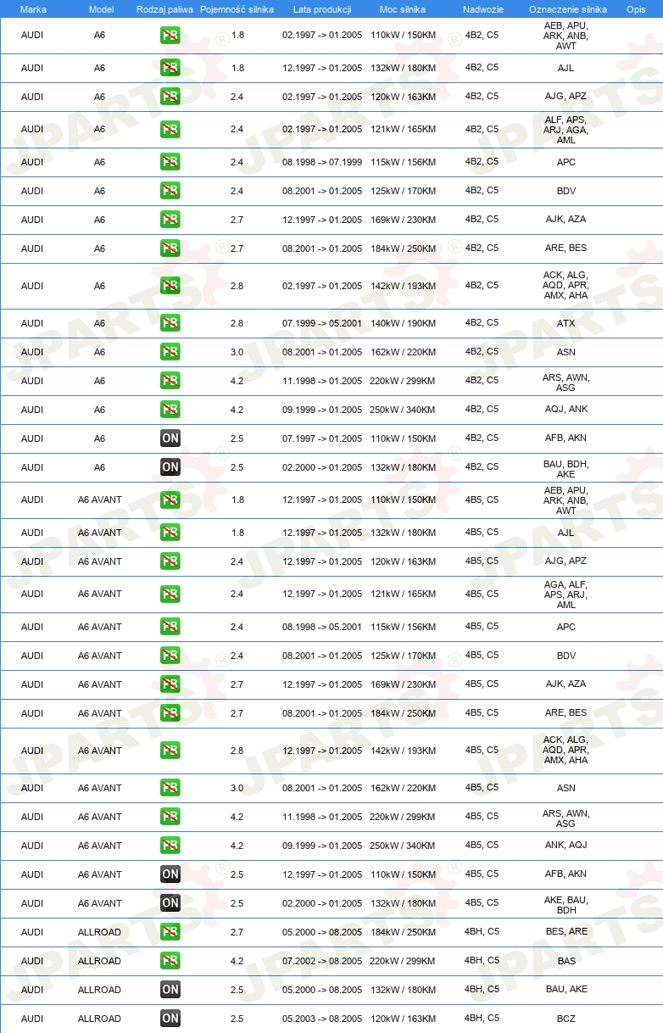Click the BES, ARE engine code cell

[x=566, y=932]
